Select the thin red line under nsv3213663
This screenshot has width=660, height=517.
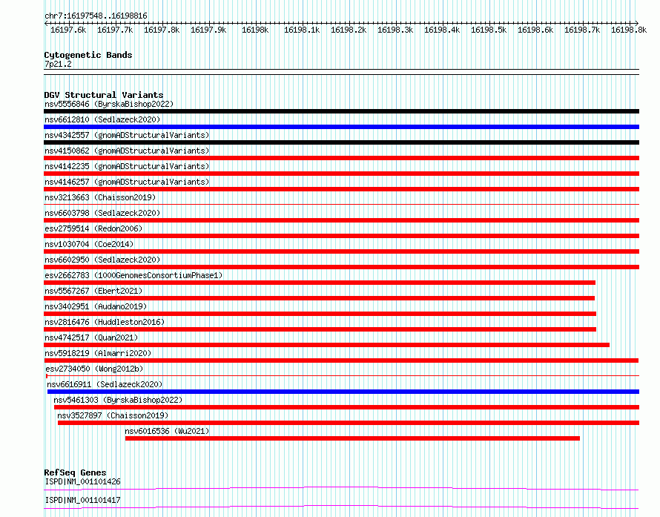(x=341, y=205)
